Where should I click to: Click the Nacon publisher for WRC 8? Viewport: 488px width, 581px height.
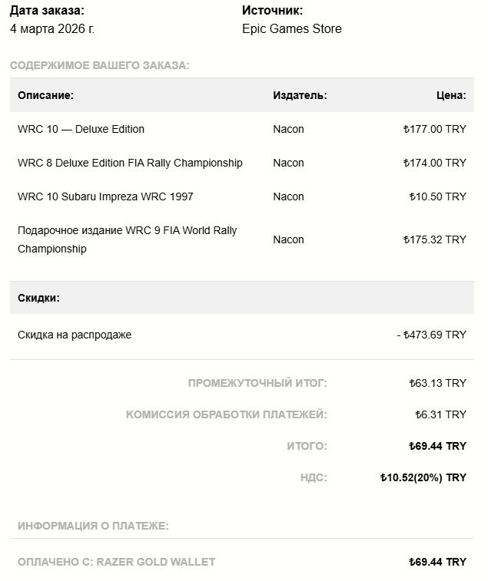coord(288,163)
